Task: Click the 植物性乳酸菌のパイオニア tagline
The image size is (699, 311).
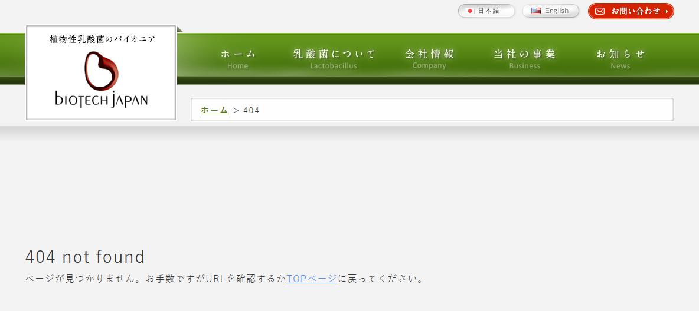Action: point(102,39)
